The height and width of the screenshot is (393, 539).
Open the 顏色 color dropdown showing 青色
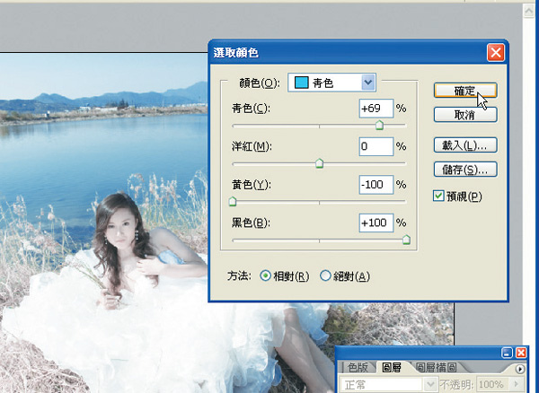(x=331, y=83)
